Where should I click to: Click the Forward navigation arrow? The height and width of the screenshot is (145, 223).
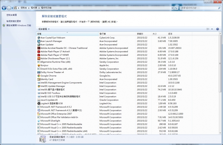click(9, 8)
